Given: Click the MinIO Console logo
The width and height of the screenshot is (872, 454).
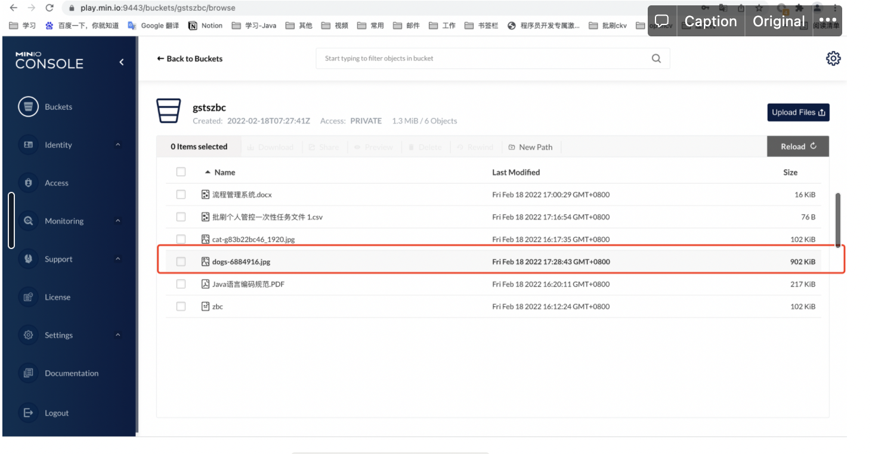Looking at the screenshot, I should click(49, 61).
